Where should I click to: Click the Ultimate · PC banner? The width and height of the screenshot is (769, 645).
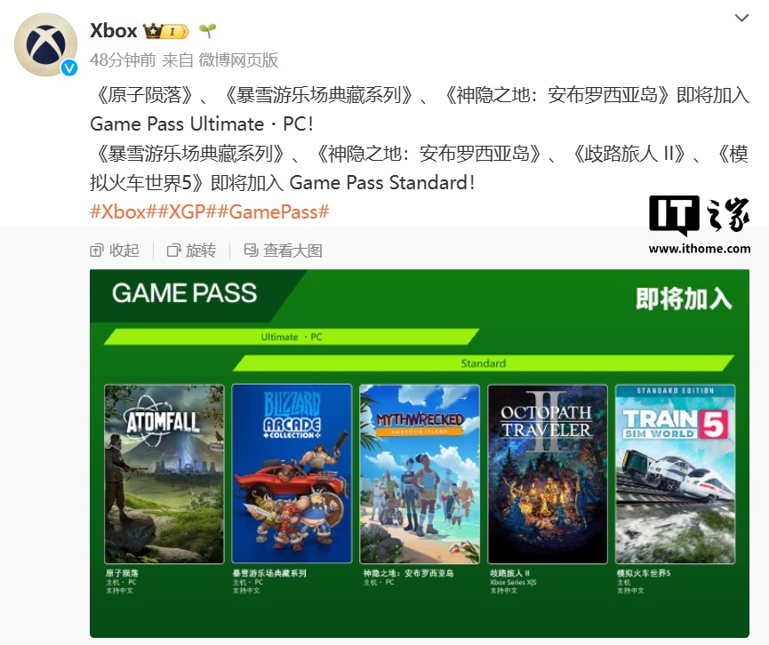(x=292, y=337)
